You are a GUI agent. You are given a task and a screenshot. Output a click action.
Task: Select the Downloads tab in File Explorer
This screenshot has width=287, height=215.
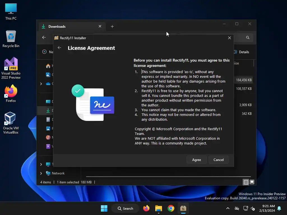(x=72, y=27)
